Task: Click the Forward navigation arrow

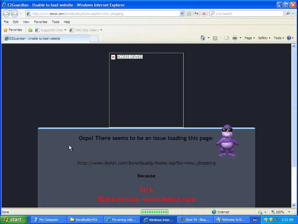Action: tap(14, 13)
